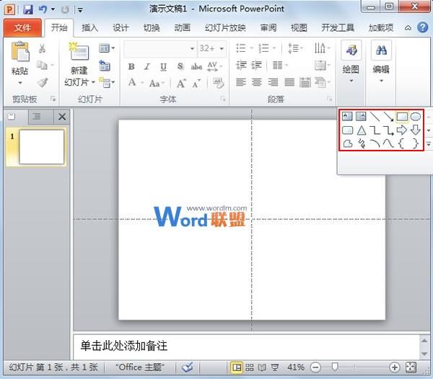
Task: Open the New Slide dropdown arrow
Action: 93,82
